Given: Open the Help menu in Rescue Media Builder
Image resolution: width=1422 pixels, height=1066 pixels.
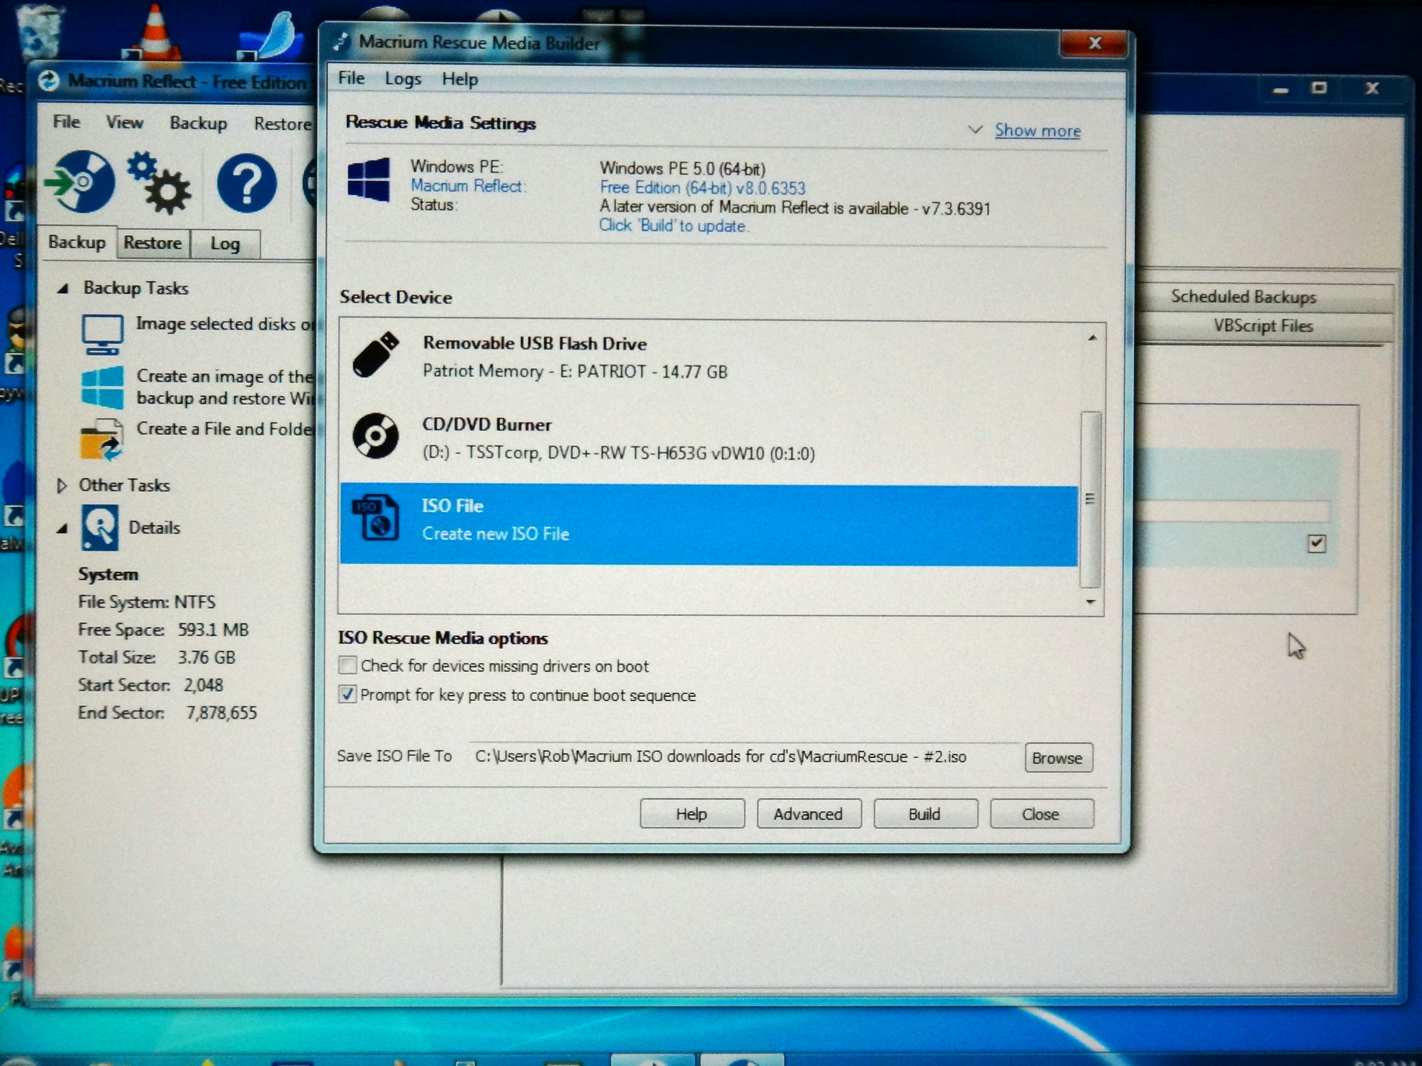Looking at the screenshot, I should [460, 79].
